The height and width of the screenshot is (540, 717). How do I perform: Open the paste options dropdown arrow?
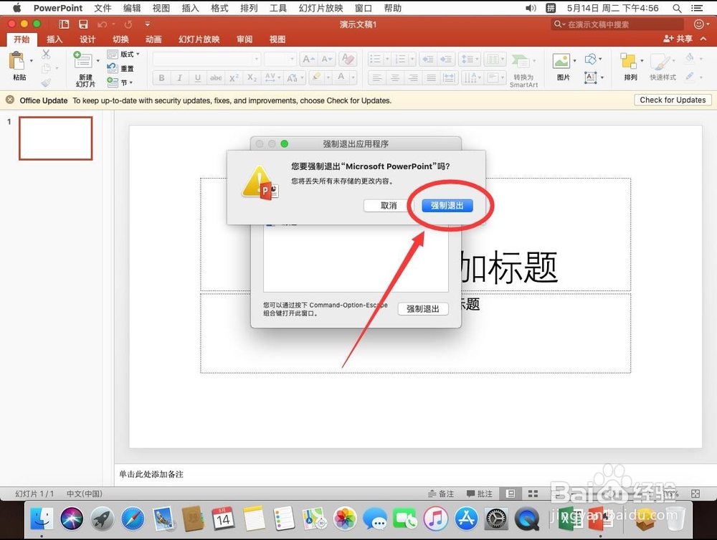click(32, 60)
